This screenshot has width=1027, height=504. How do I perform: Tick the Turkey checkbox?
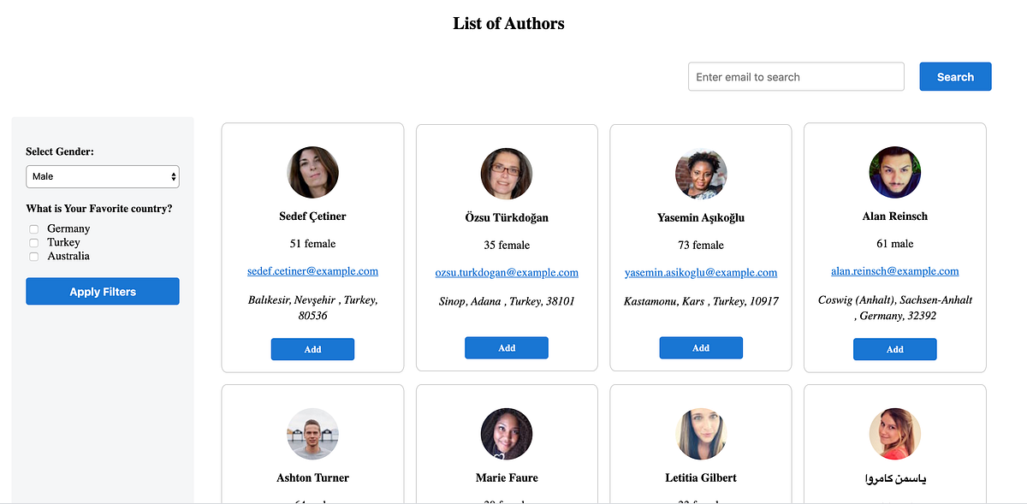[34, 243]
